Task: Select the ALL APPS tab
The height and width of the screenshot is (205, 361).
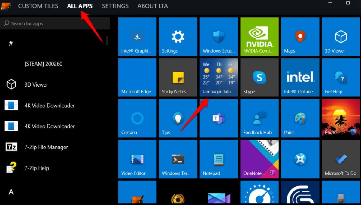Action: pos(80,6)
